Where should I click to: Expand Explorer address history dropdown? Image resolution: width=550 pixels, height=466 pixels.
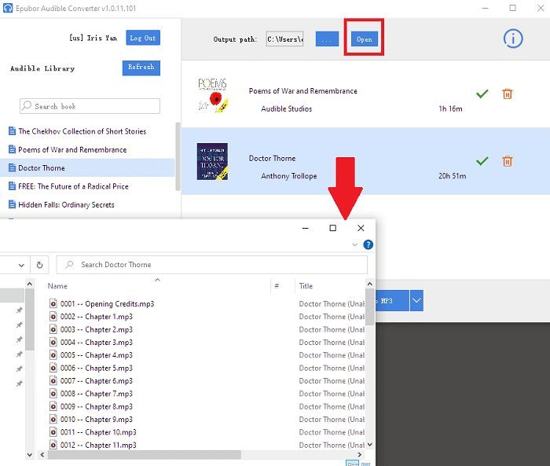click(21, 266)
